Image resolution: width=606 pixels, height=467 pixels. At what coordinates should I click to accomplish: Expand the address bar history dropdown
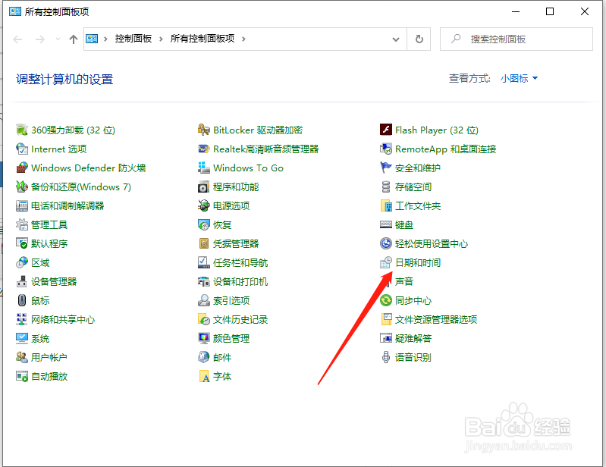point(396,39)
